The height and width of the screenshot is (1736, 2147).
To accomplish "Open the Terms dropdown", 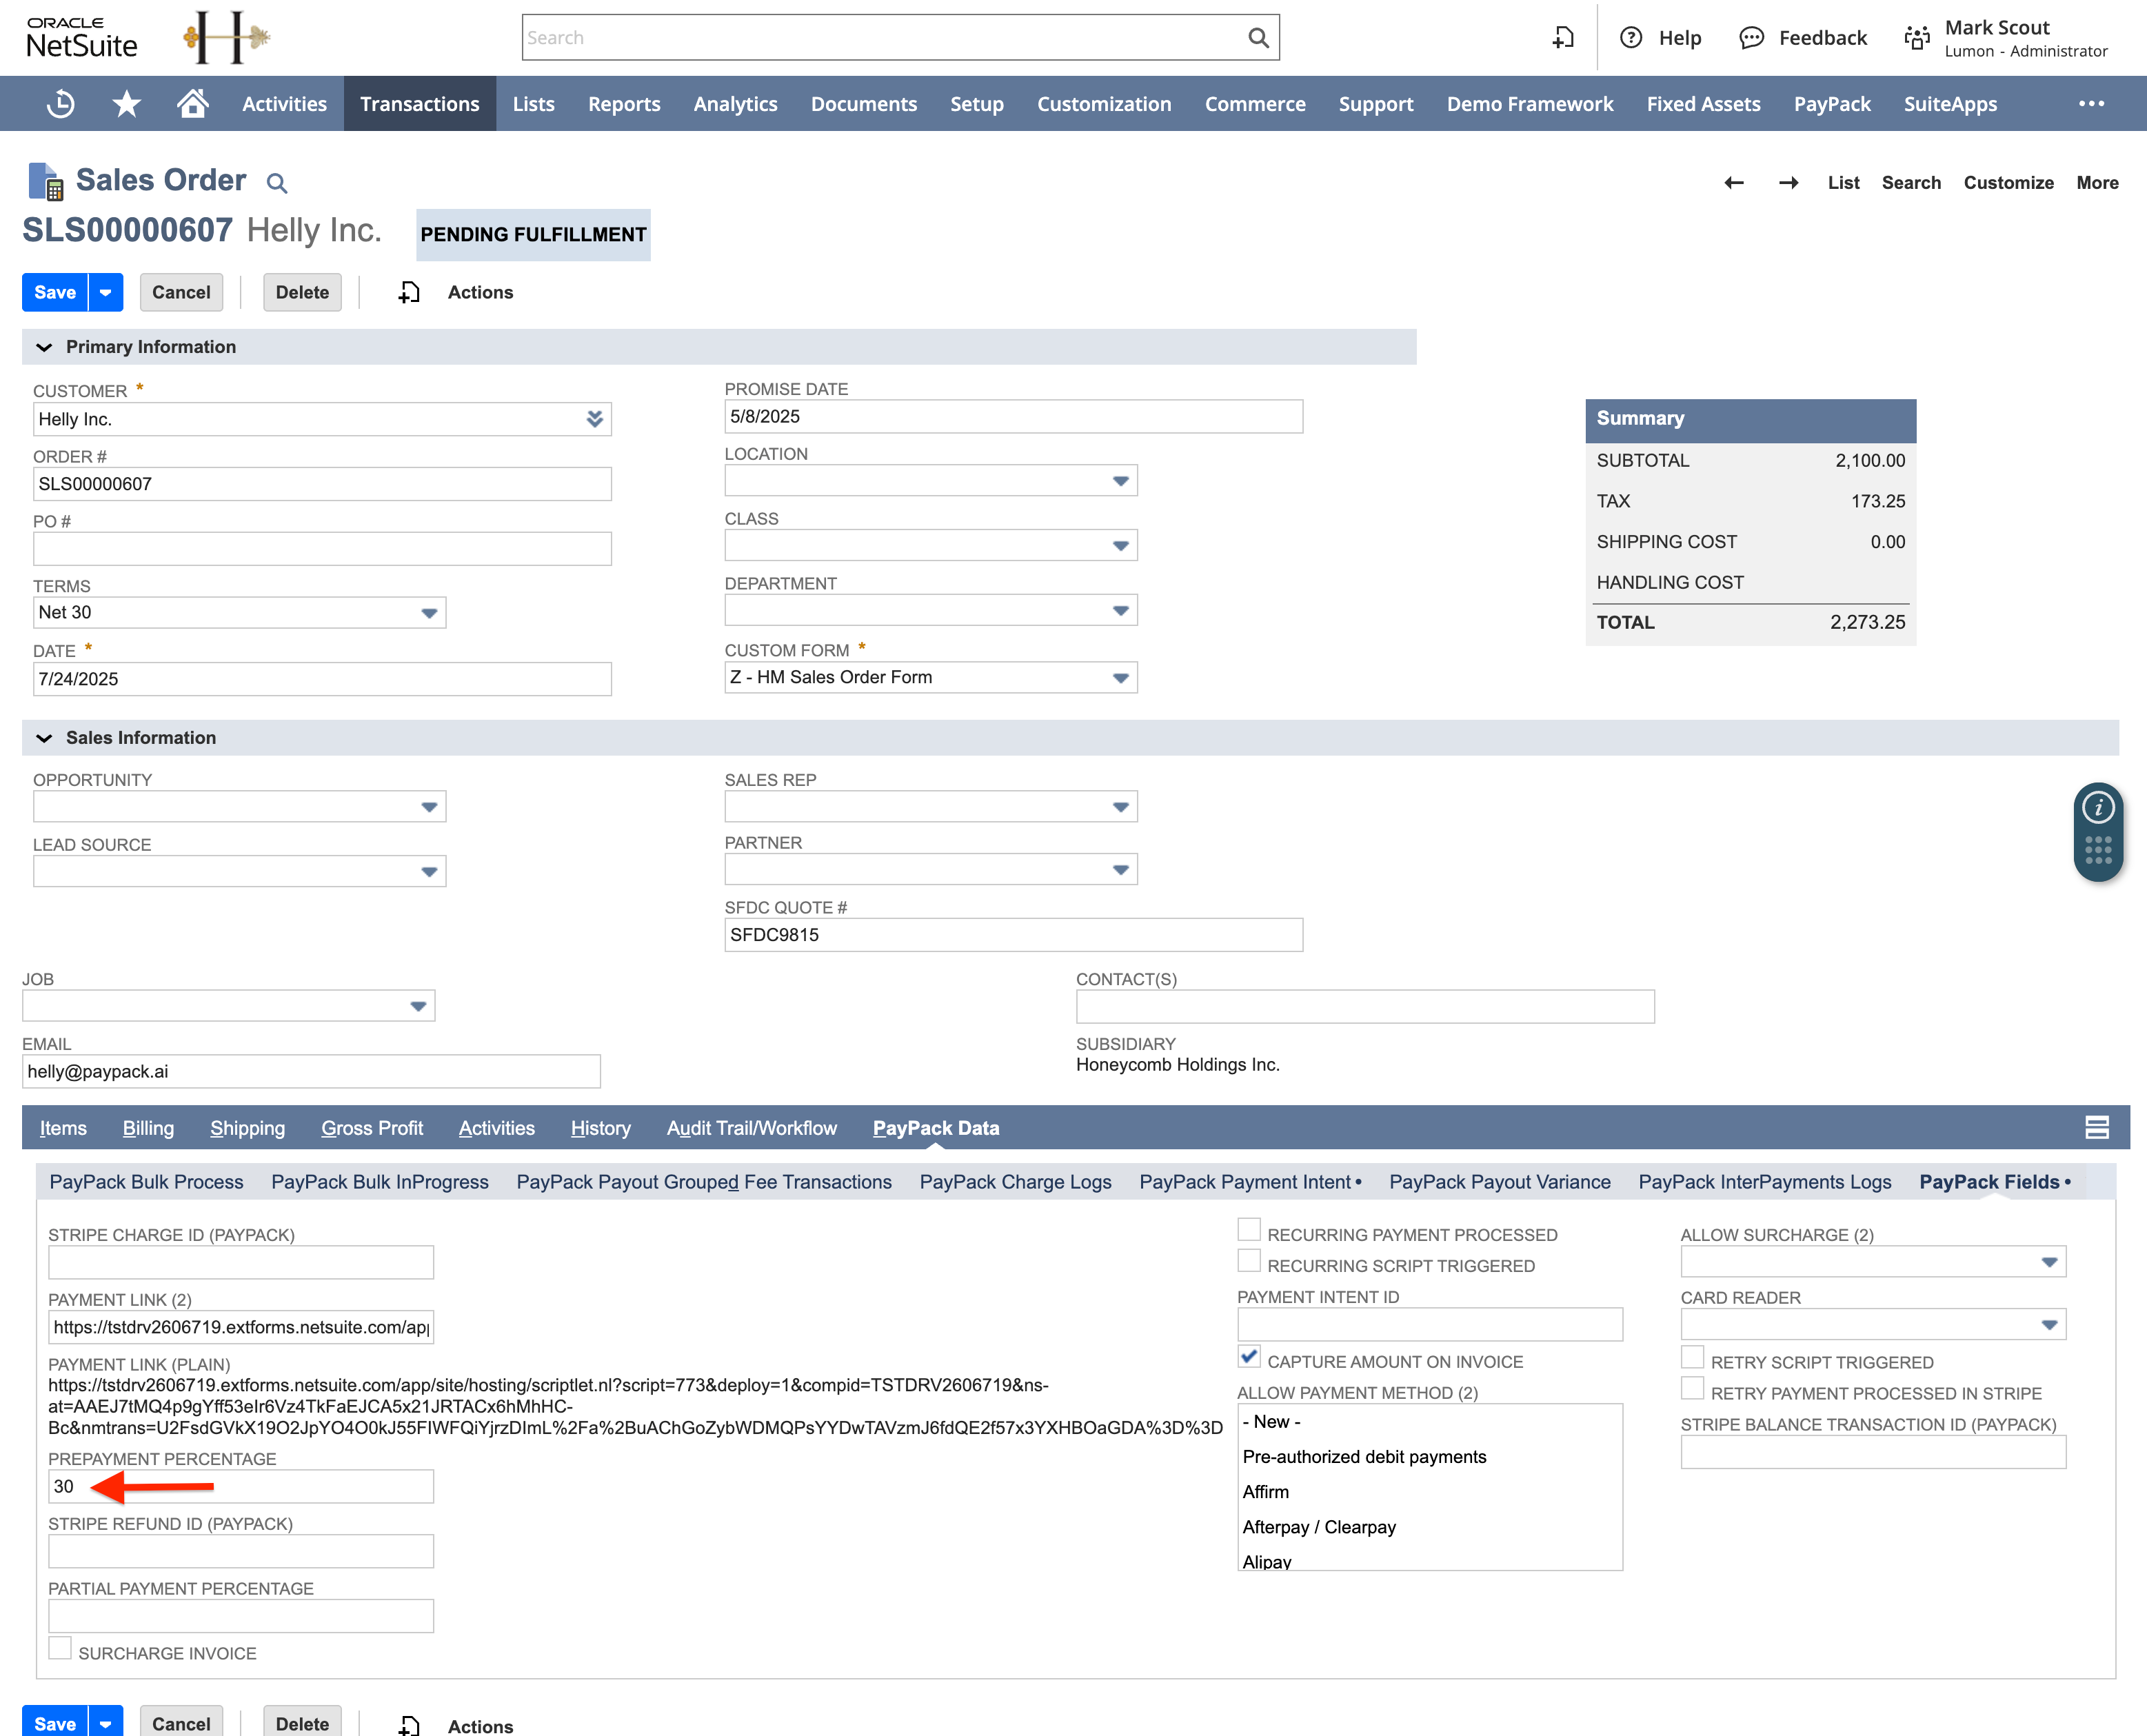I will point(429,613).
